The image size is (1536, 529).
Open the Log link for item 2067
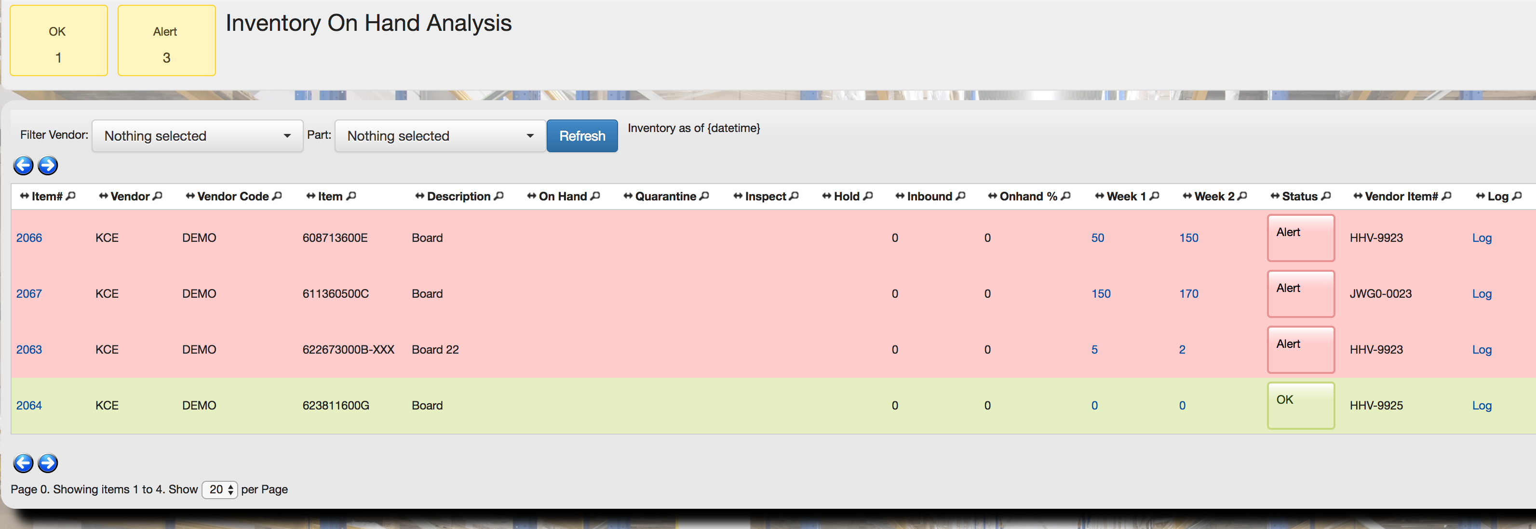coord(1482,294)
